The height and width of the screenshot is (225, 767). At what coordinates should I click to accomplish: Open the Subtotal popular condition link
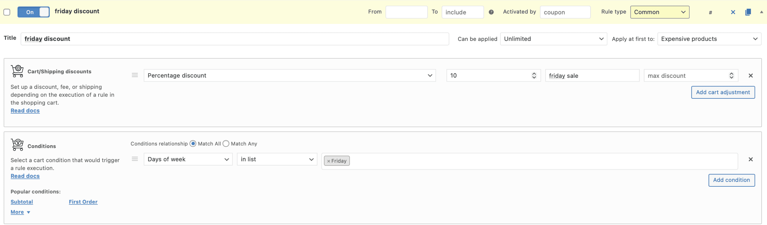tap(22, 202)
